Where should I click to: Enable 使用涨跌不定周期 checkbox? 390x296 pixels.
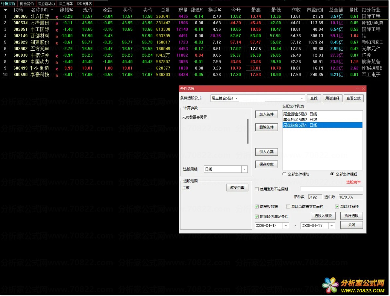(257, 189)
